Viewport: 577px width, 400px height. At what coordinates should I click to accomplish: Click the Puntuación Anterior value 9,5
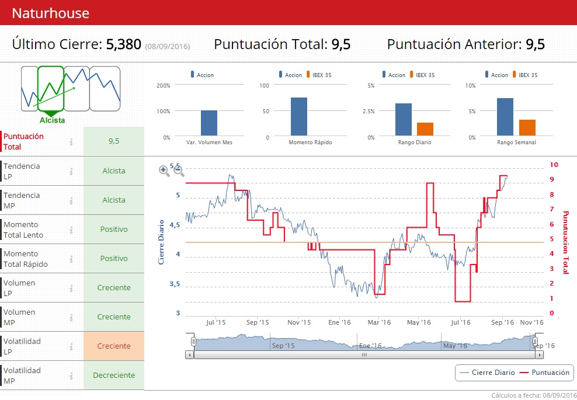coord(535,44)
